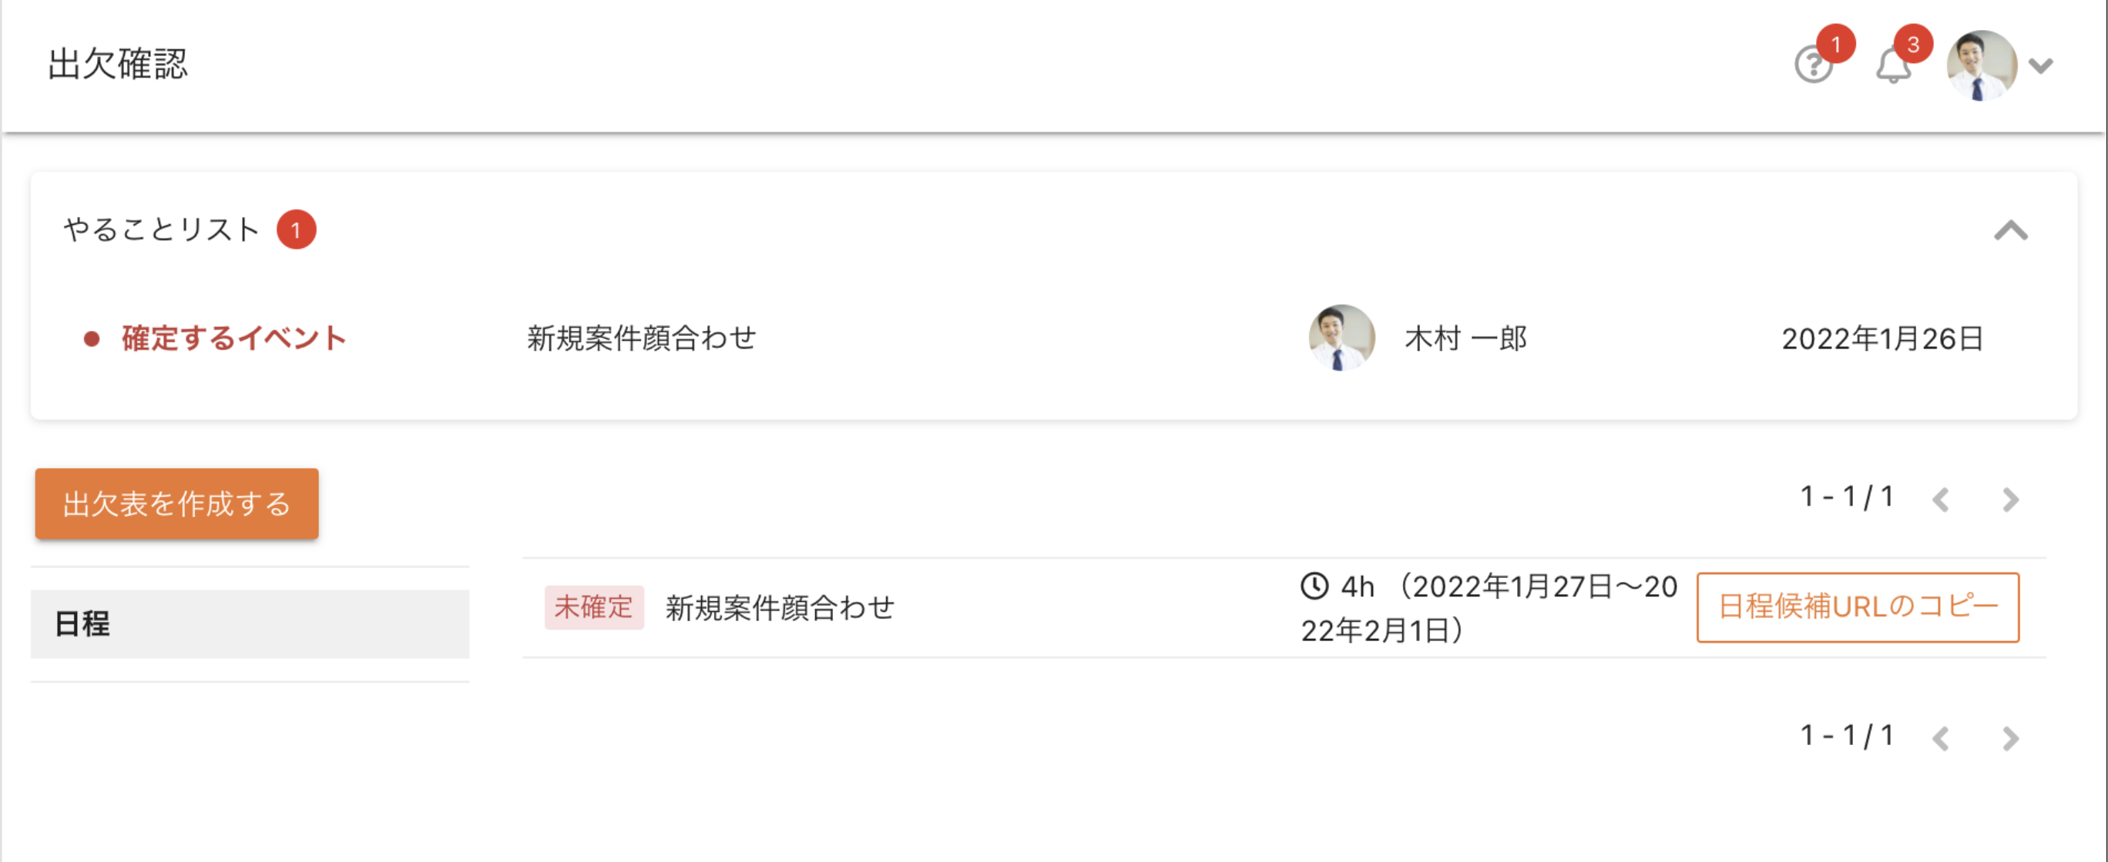
Task: Click the user profile avatar in header
Action: click(x=1981, y=65)
